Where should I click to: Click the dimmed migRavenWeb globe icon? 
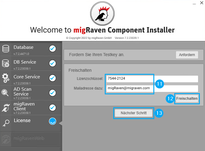[6, 139]
